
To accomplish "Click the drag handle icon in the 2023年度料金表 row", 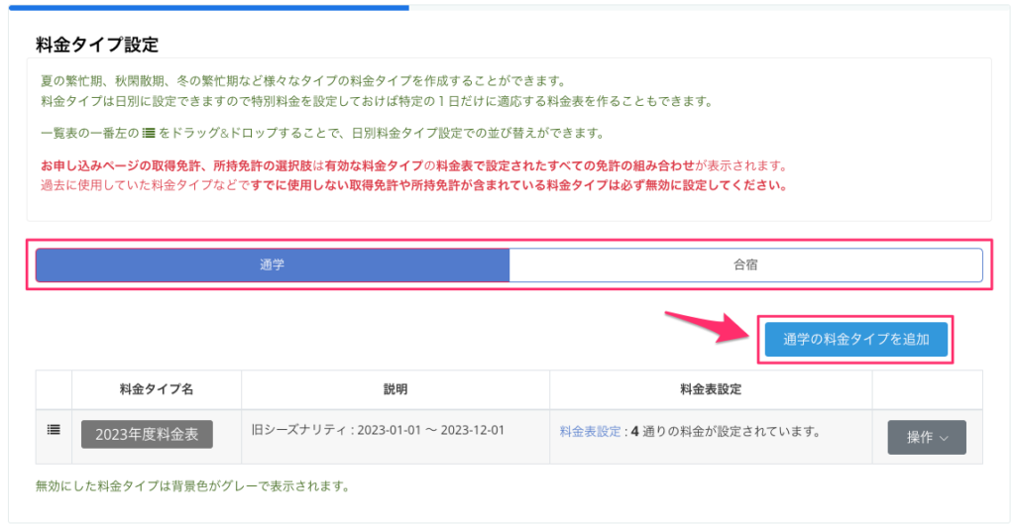I will pyautogui.click(x=54, y=430).
